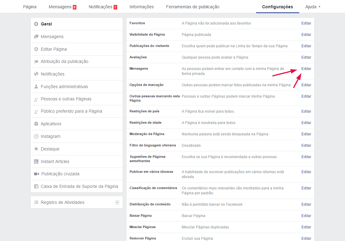The height and width of the screenshot is (241, 345).
Task: Open Funções administrativas sidebar item
Action: click(x=76, y=87)
